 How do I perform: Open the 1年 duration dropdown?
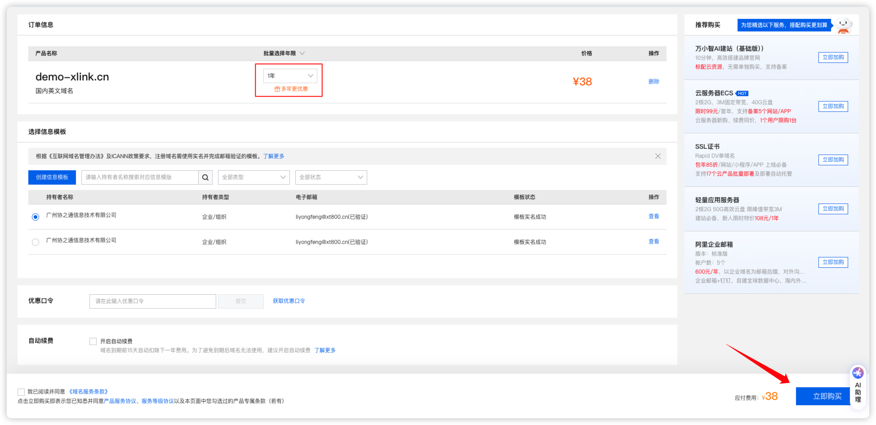pos(290,76)
